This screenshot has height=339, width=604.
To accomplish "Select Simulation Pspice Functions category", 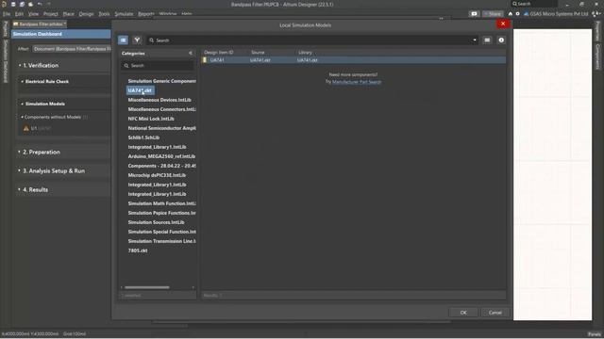I will click(161, 213).
